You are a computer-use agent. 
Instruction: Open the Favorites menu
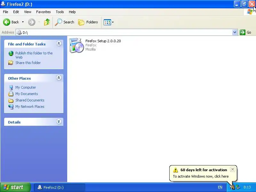click(44, 12)
